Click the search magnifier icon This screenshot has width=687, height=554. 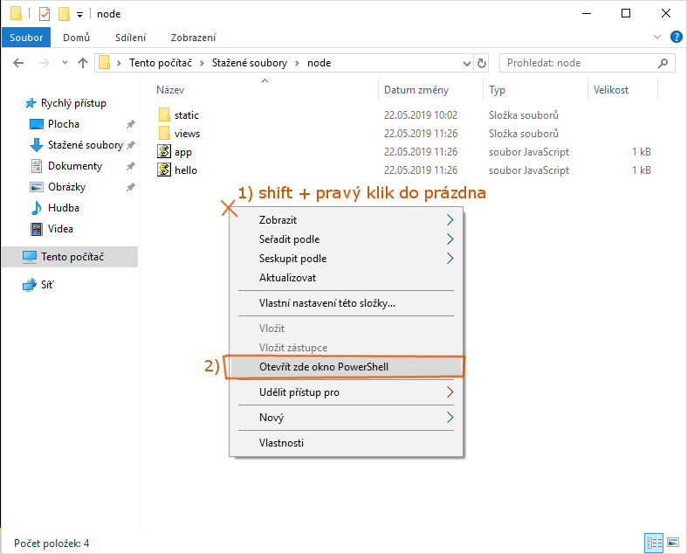coord(663,63)
